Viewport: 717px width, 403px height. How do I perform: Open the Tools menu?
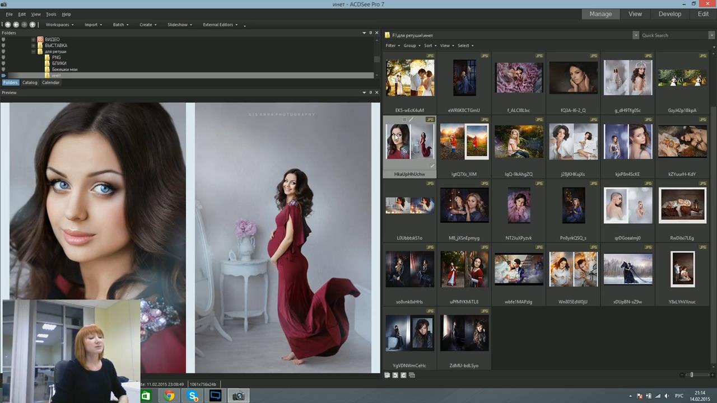(51, 14)
